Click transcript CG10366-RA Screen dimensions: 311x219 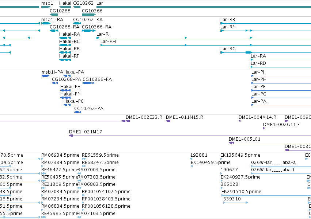click(x=96, y=27)
